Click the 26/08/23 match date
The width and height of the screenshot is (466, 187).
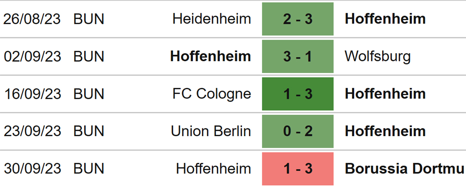(x=32, y=19)
